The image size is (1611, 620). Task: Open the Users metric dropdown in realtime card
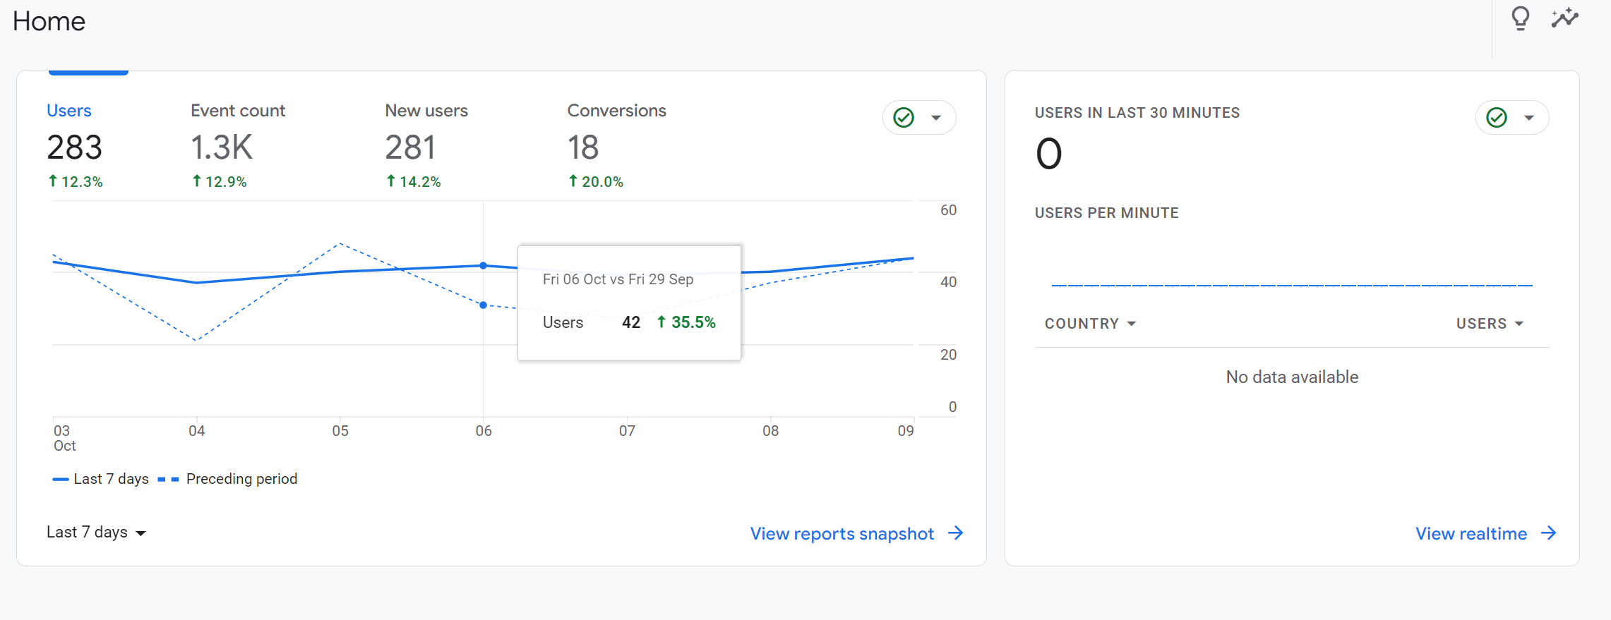click(1490, 324)
